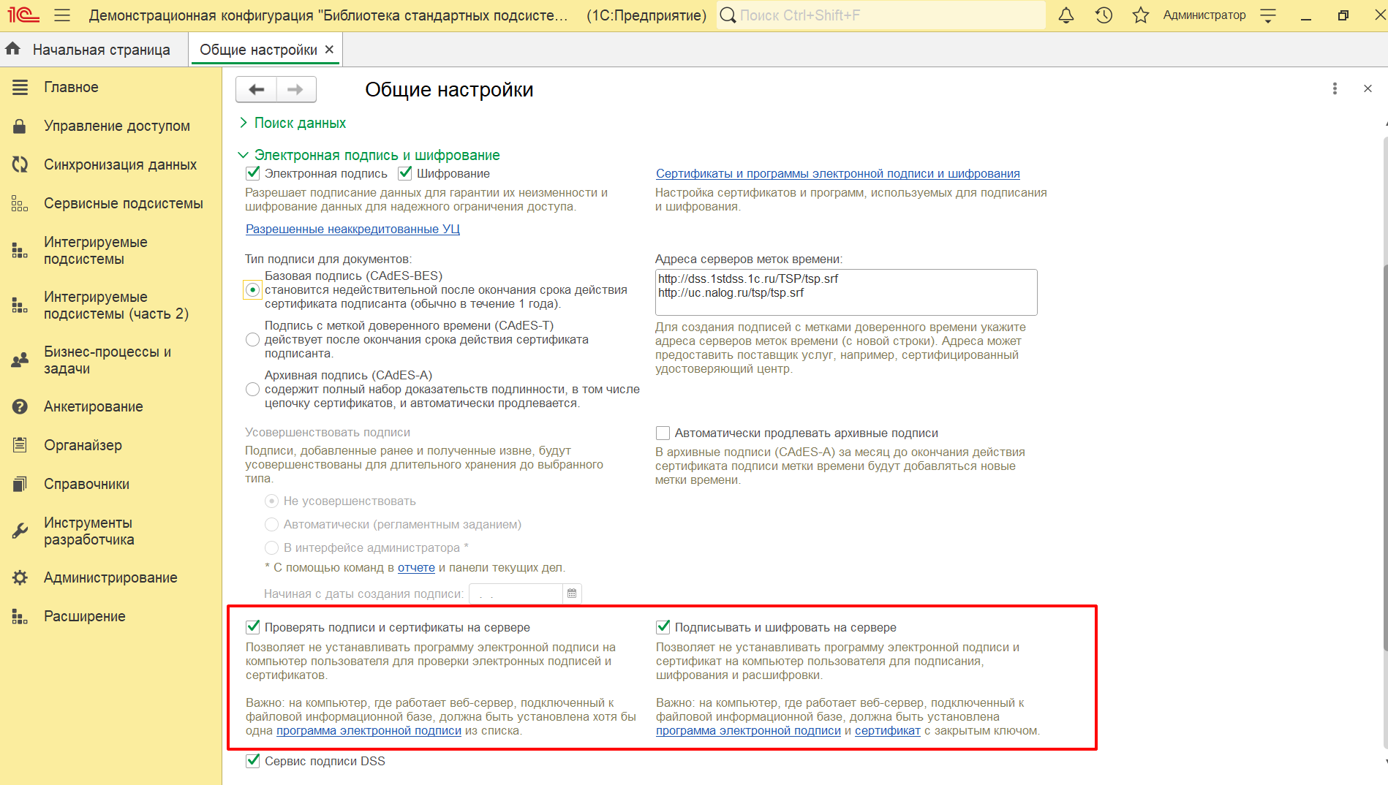This screenshot has height=785, width=1388.
Task: Select Не усовершенствовать radio option
Action: (271, 501)
